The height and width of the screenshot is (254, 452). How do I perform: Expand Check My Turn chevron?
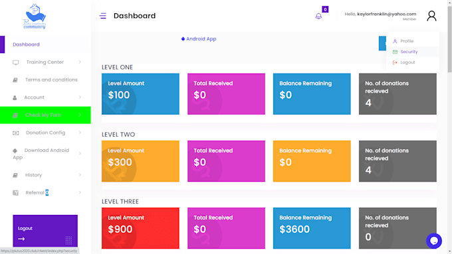[80, 115]
